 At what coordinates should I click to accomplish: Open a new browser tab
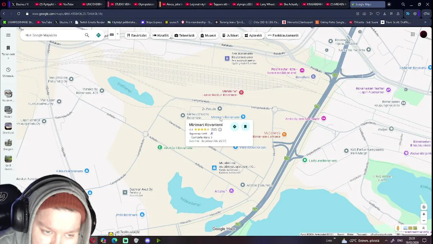[x=389, y=4]
